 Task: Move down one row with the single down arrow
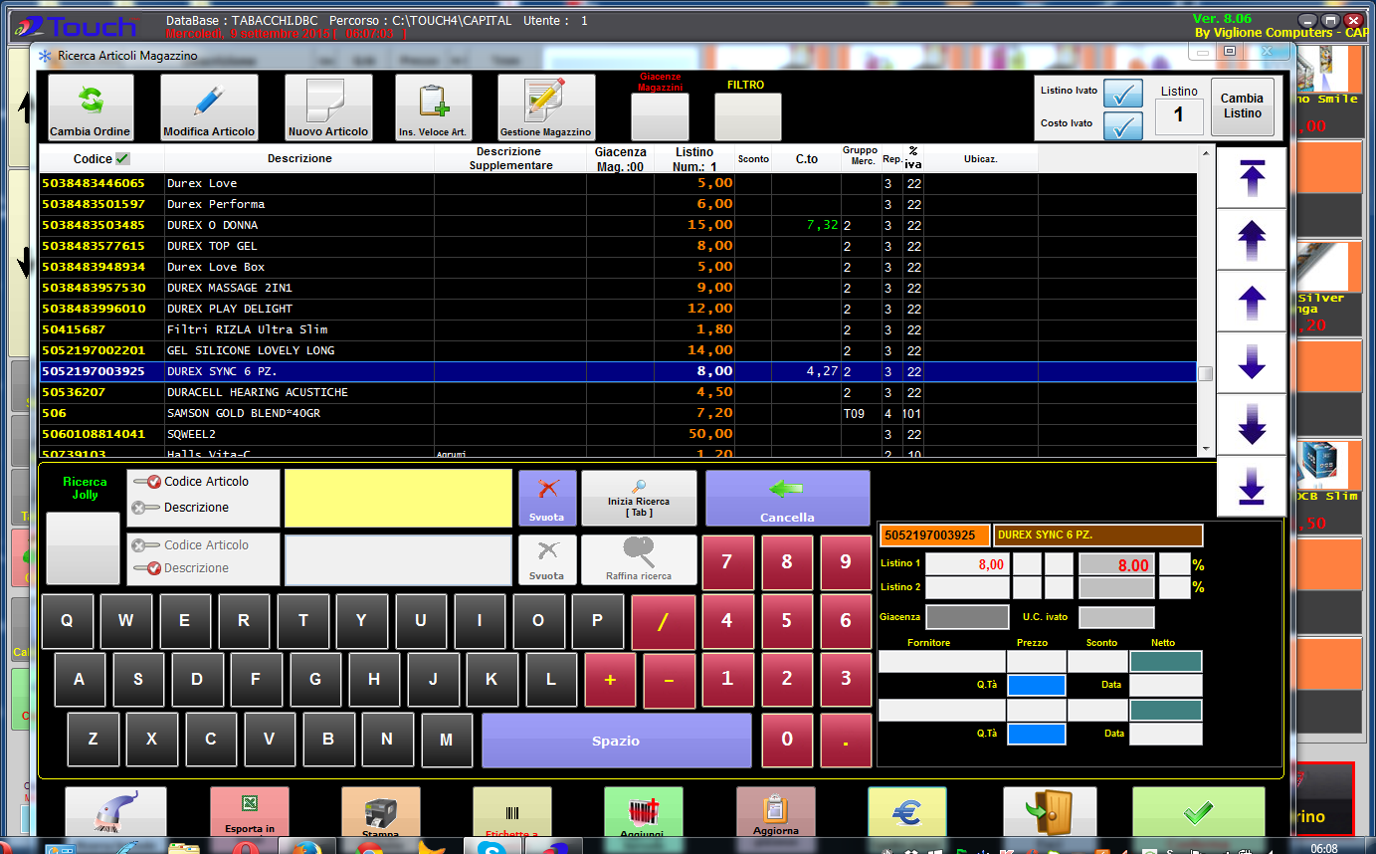click(x=1252, y=362)
